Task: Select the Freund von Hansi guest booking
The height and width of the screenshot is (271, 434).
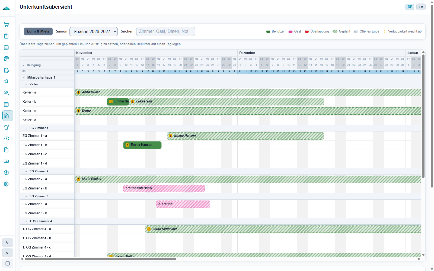Action: (164, 188)
